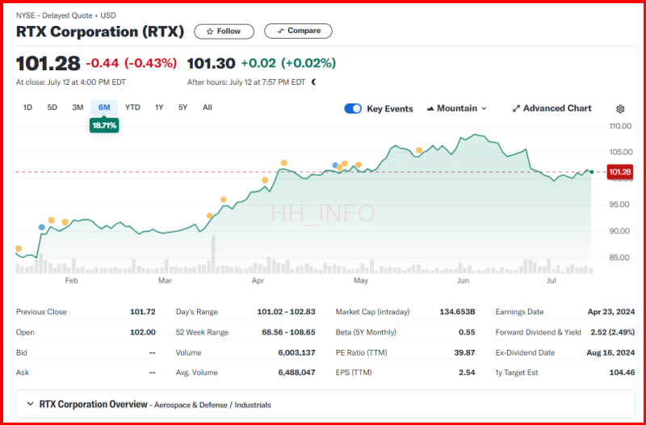Click the 52 Week Range value 68.56 - 108.65
The width and height of the screenshot is (646, 425).
[288, 332]
